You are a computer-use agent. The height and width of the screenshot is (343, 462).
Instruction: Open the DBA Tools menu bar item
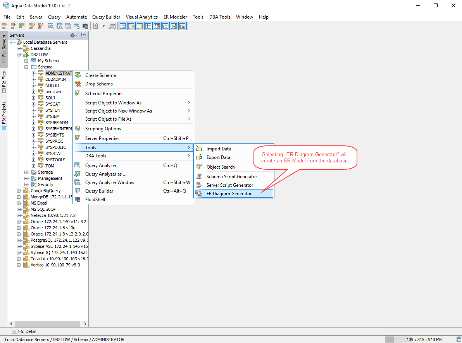pos(220,17)
